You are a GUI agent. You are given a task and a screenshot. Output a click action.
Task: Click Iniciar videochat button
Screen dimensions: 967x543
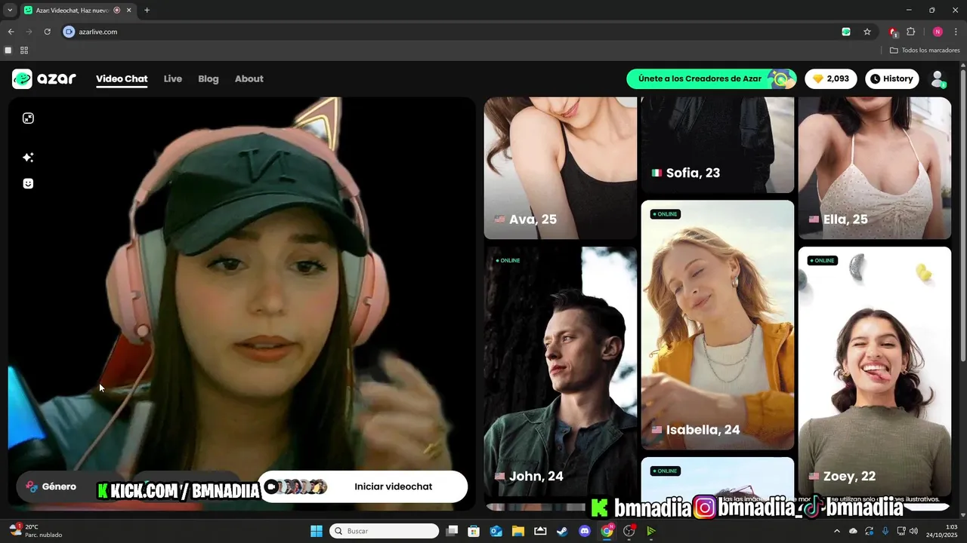363,486
